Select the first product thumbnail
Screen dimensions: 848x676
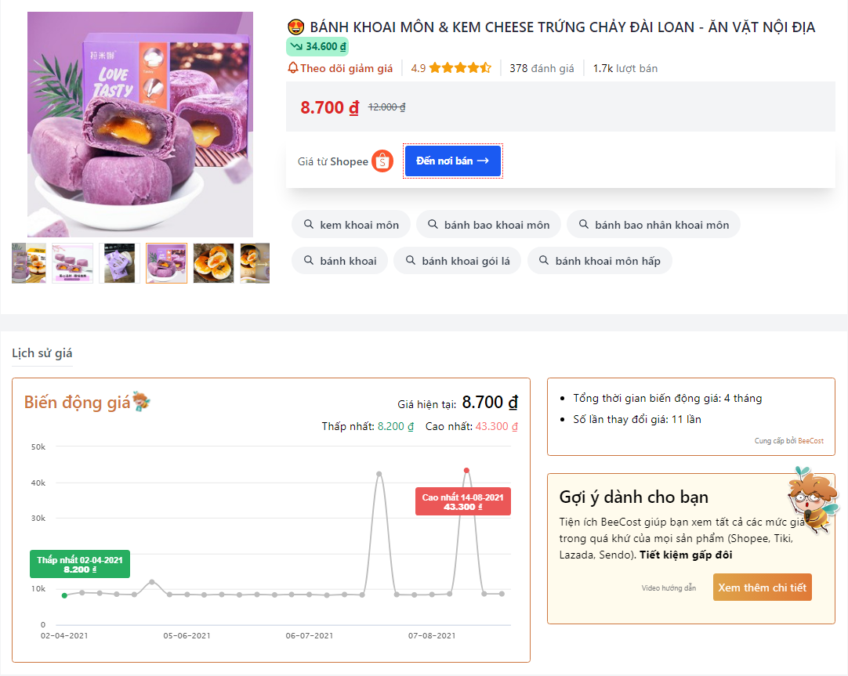click(x=29, y=263)
